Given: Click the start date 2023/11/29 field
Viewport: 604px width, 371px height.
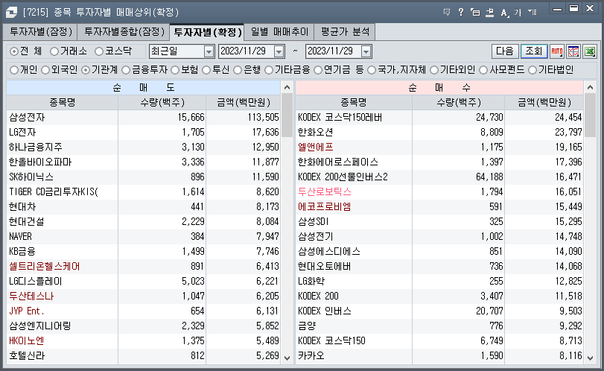Looking at the screenshot, I should click(x=245, y=51).
